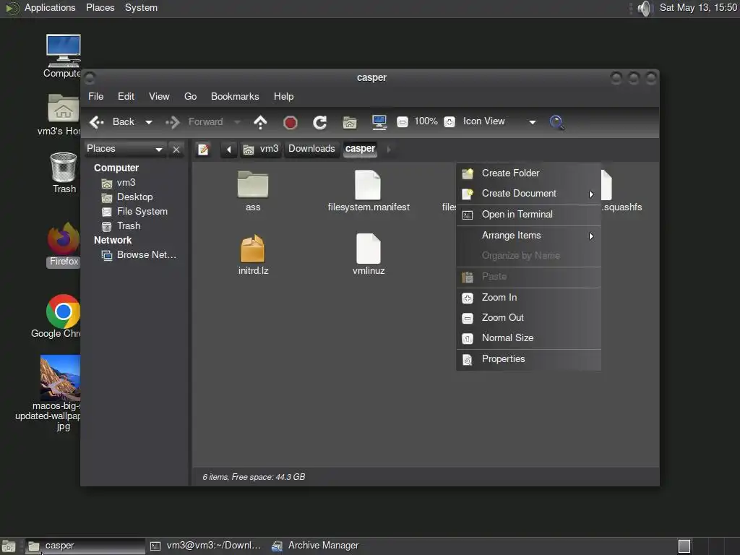Open Places side pane selector dropdown
This screenshot has height=555, width=740.
tap(124, 149)
